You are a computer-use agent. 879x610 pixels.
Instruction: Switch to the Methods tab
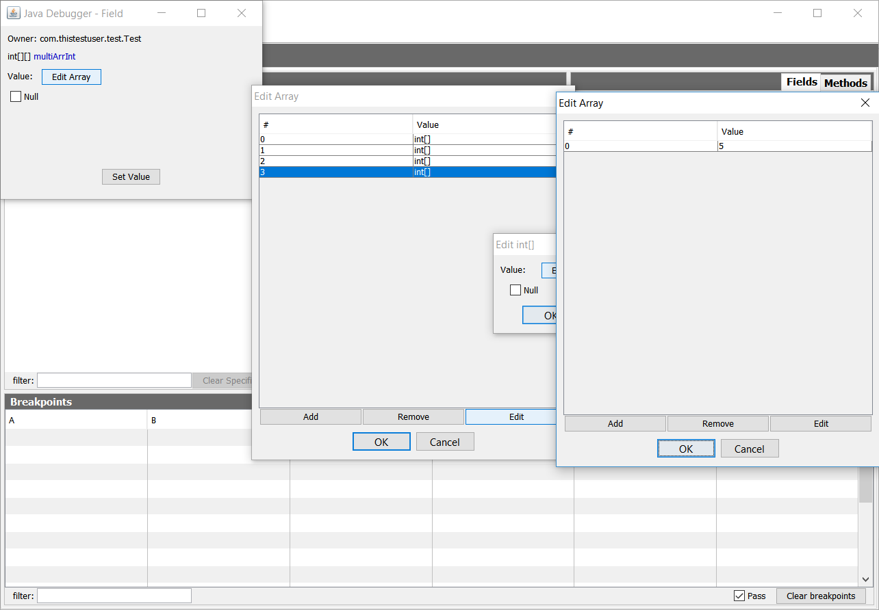pyautogui.click(x=845, y=83)
